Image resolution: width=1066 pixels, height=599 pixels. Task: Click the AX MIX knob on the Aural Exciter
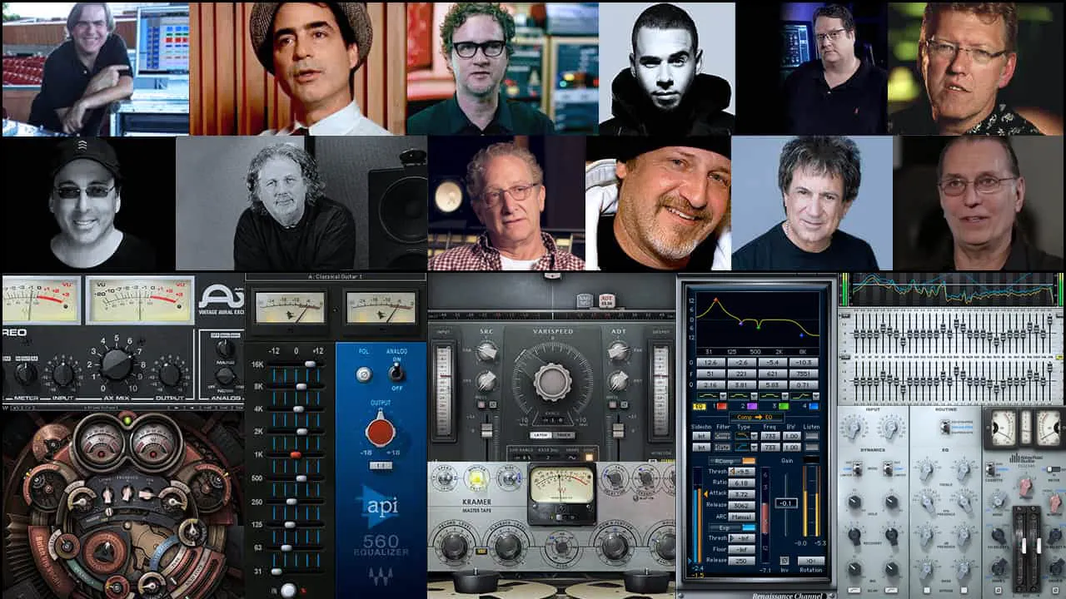click(116, 364)
